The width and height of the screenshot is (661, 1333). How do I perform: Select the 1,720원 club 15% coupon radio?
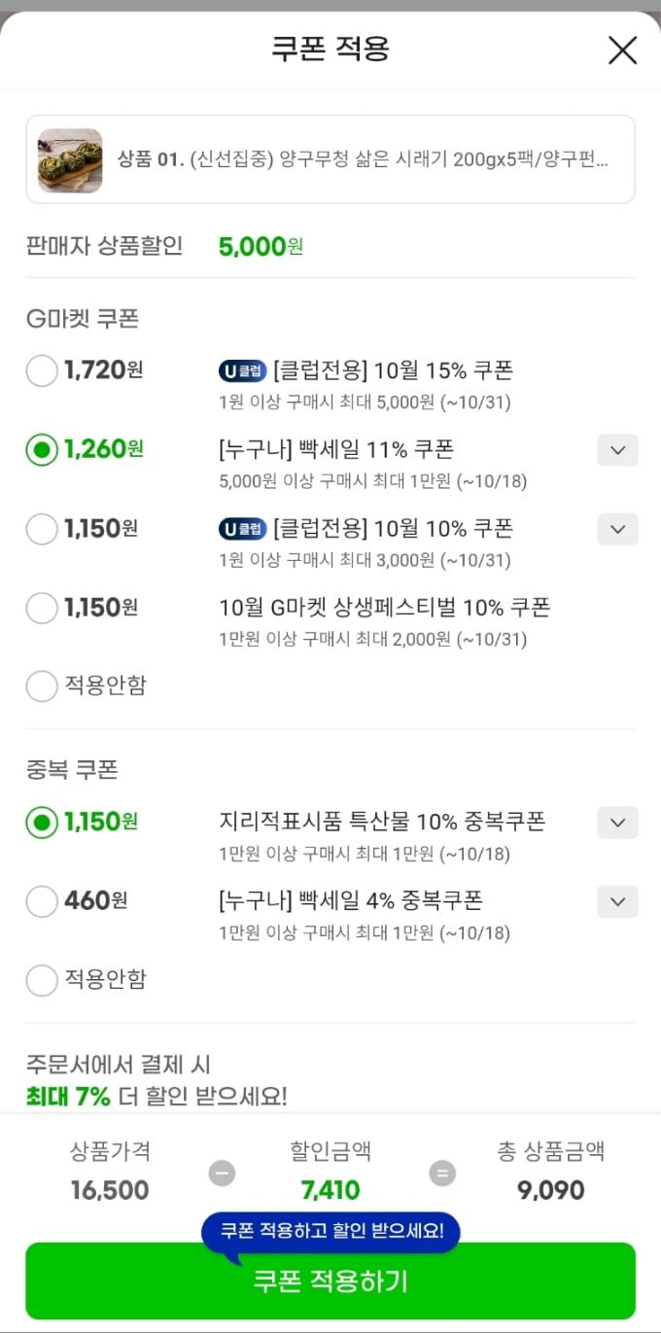[42, 370]
